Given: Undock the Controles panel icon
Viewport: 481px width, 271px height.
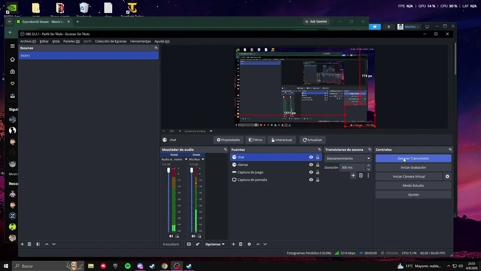Looking at the screenshot, I should [x=450, y=149].
